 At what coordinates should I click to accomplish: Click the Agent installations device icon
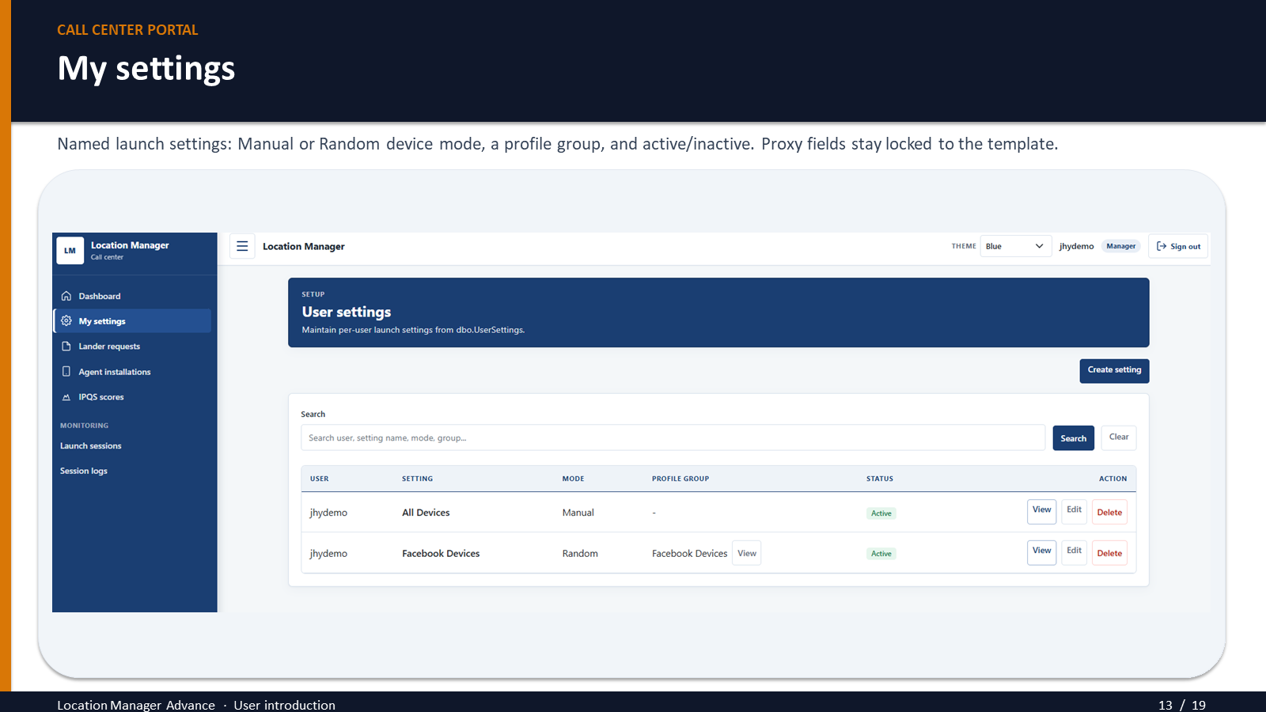click(x=66, y=372)
